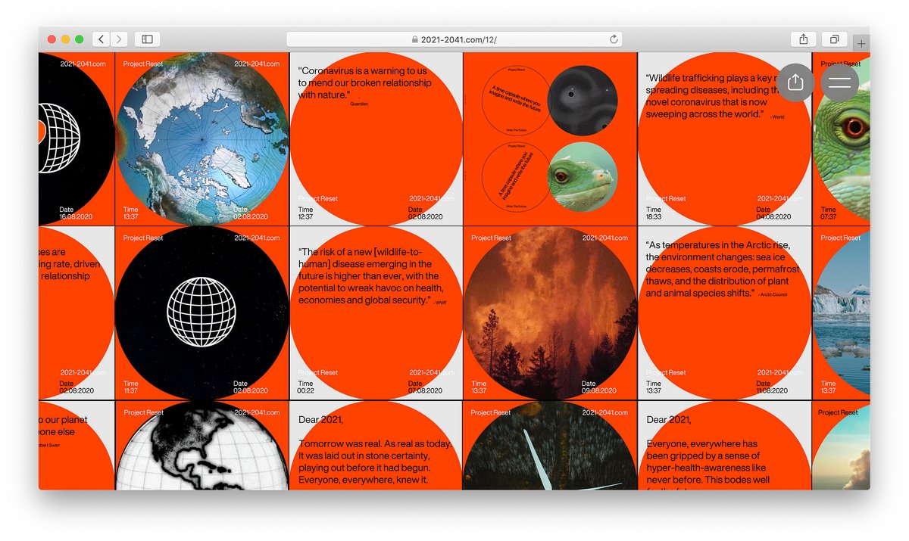Open the tile with white needle on dark circle
Viewport: 909px width, 541px height.
(x=550, y=446)
